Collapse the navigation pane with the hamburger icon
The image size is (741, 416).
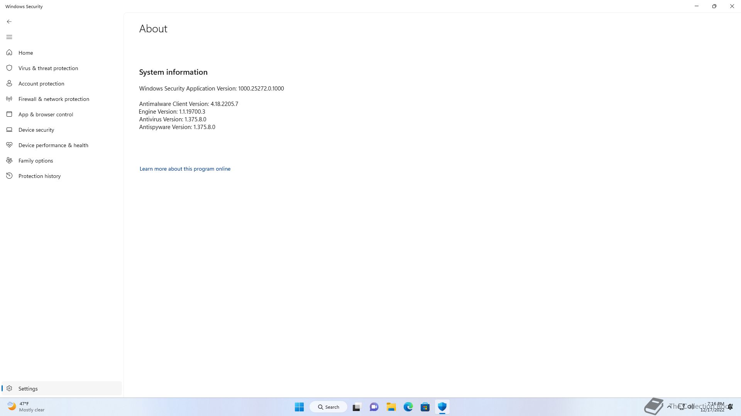point(9,37)
